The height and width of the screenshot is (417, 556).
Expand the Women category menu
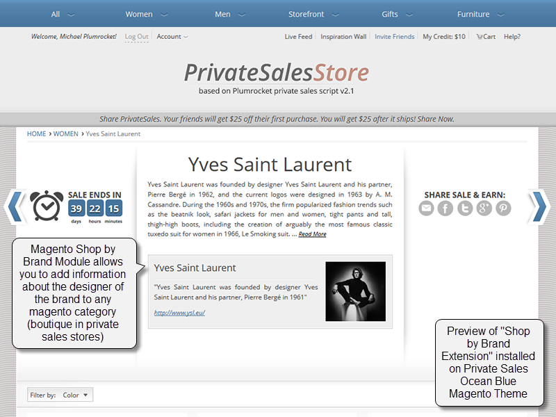tap(141, 13)
